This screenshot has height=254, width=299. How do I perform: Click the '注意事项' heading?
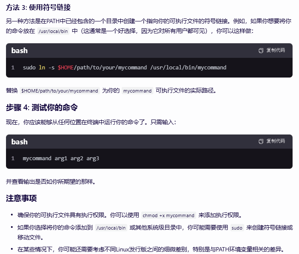pos(21,198)
